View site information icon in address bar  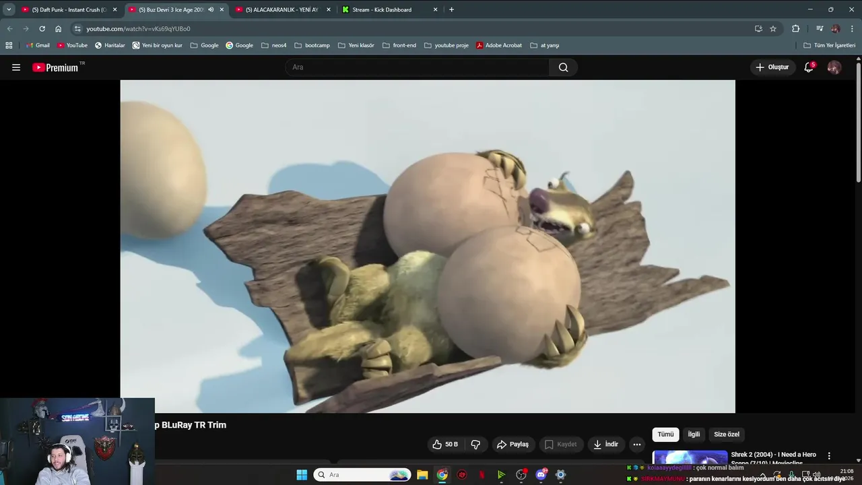tap(77, 29)
